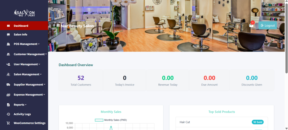Click the Customer Management people icon
Viewport: 288px width, 130px height.
coord(8,54)
